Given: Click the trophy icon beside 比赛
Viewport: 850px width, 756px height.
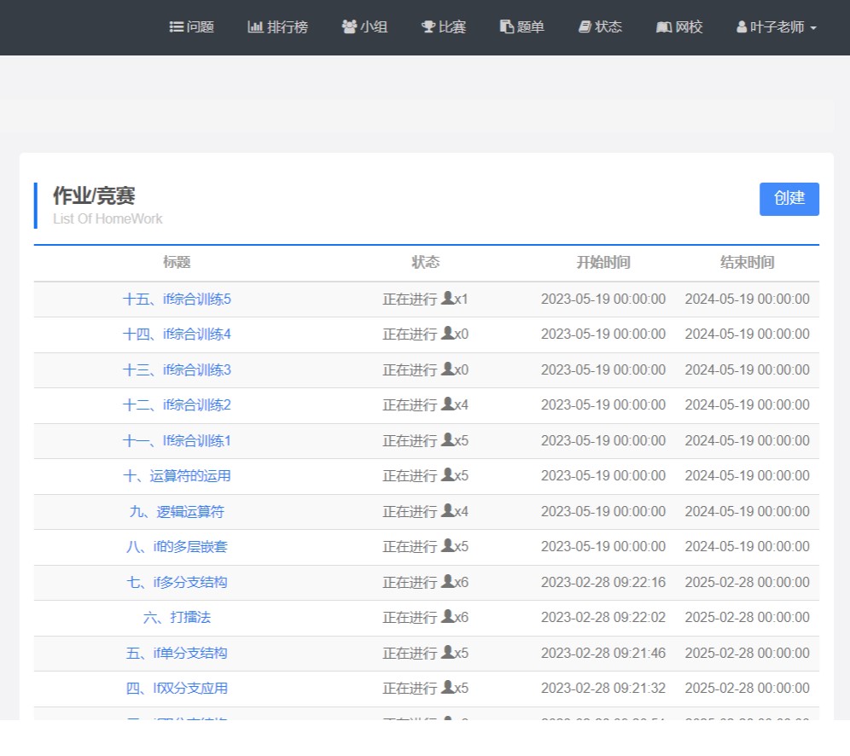Looking at the screenshot, I should tap(428, 26).
